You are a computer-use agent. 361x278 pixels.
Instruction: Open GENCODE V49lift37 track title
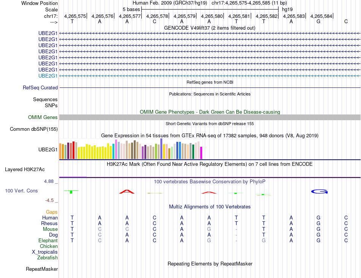210,28
